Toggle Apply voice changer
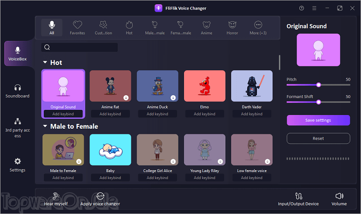Image resolution: width=361 pixels, height=214 pixels. click(x=100, y=199)
